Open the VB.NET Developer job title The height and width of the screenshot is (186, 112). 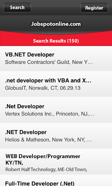(30, 55)
